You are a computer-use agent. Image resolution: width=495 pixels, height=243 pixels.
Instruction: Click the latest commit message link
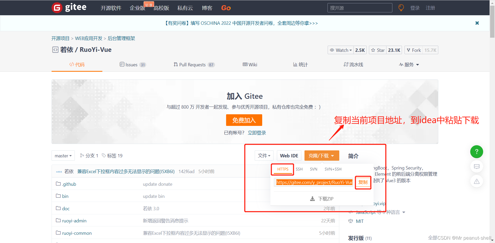[126, 171]
